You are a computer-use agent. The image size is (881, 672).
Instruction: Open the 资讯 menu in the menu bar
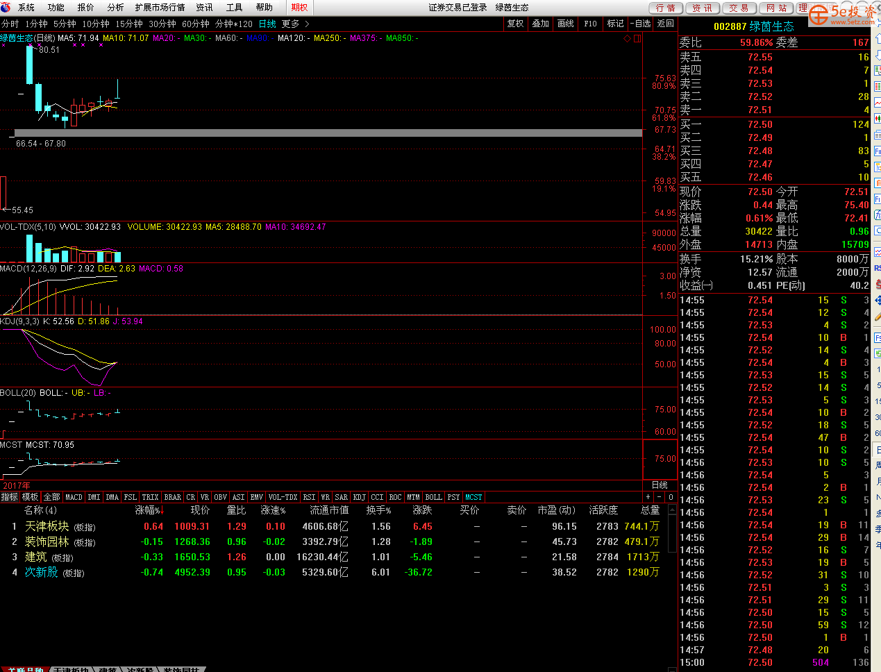point(205,8)
